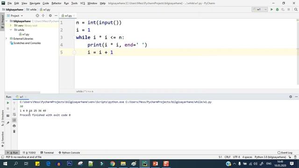Open Project panel settings gear
The width and height of the screenshot is (299, 168).
(x=50, y=15)
